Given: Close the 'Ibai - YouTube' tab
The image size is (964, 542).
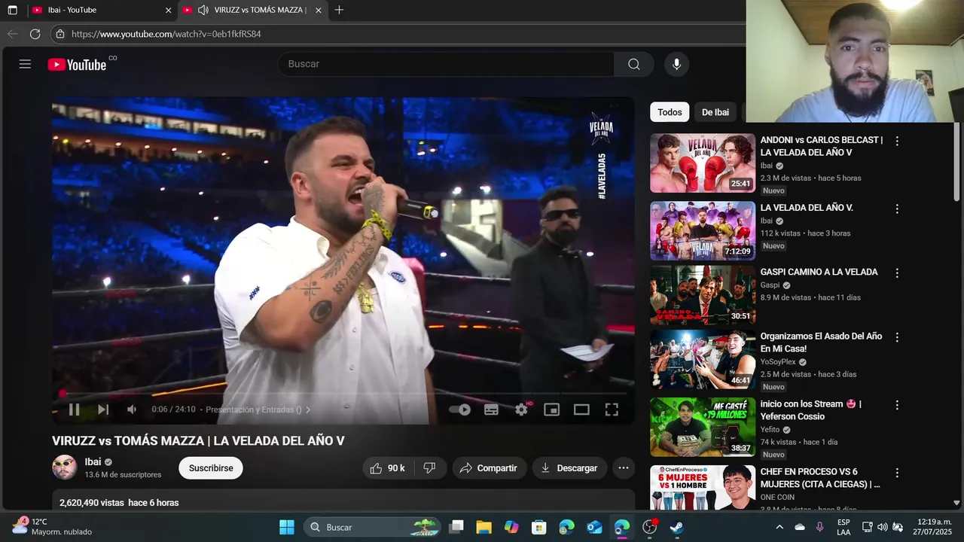Looking at the screenshot, I should point(168,11).
